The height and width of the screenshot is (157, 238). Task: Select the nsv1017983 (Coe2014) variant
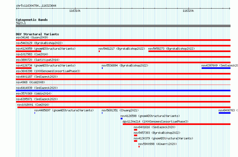[x=32, y=54]
